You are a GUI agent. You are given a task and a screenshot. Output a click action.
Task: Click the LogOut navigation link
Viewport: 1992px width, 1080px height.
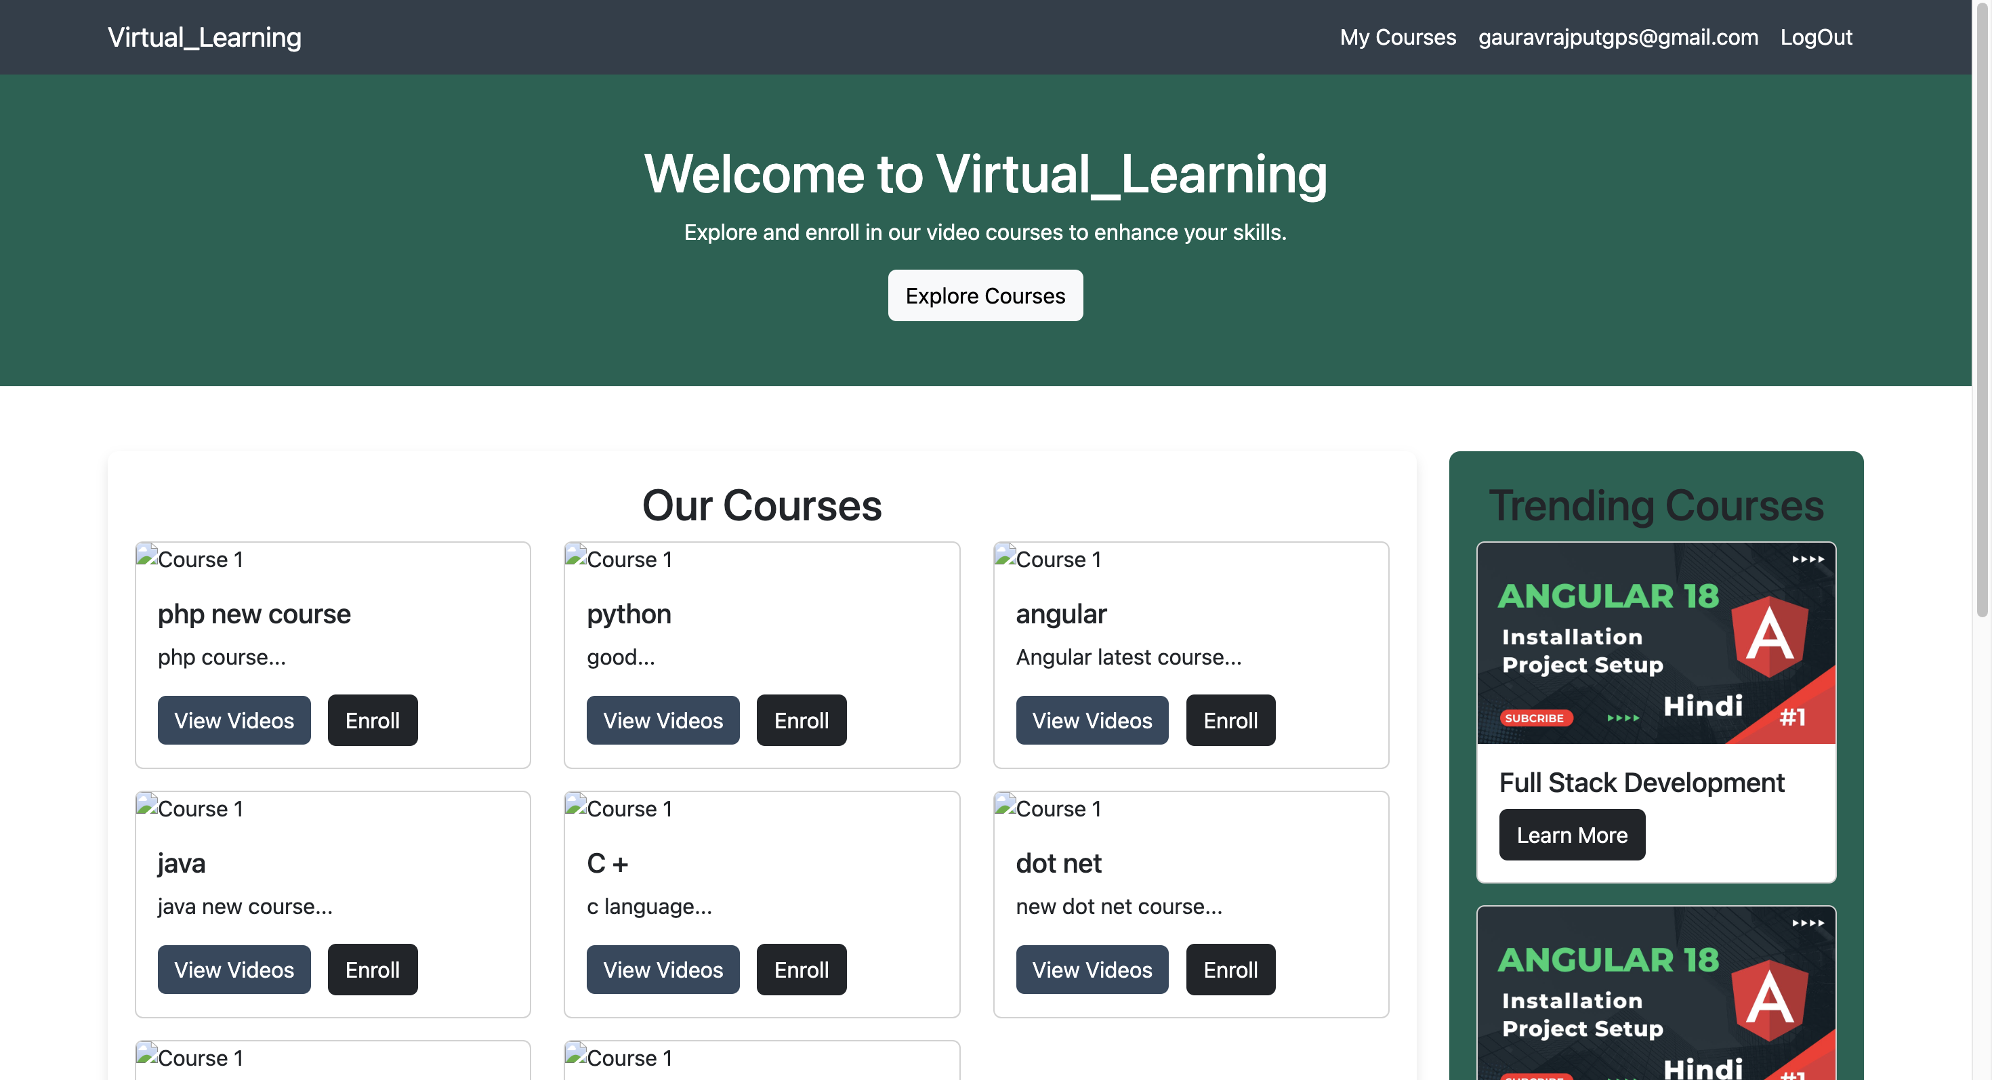(x=1816, y=37)
